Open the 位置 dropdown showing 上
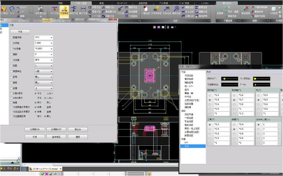The height and width of the screenshot is (176, 283). point(44,88)
